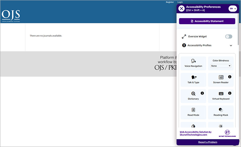
Task: Open the EN language selector
Action: pos(233,9)
